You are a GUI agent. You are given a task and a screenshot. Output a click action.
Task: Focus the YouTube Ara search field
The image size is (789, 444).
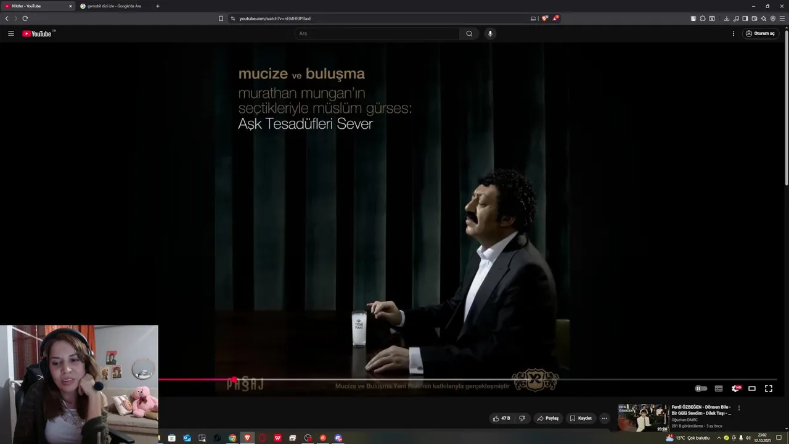point(377,33)
